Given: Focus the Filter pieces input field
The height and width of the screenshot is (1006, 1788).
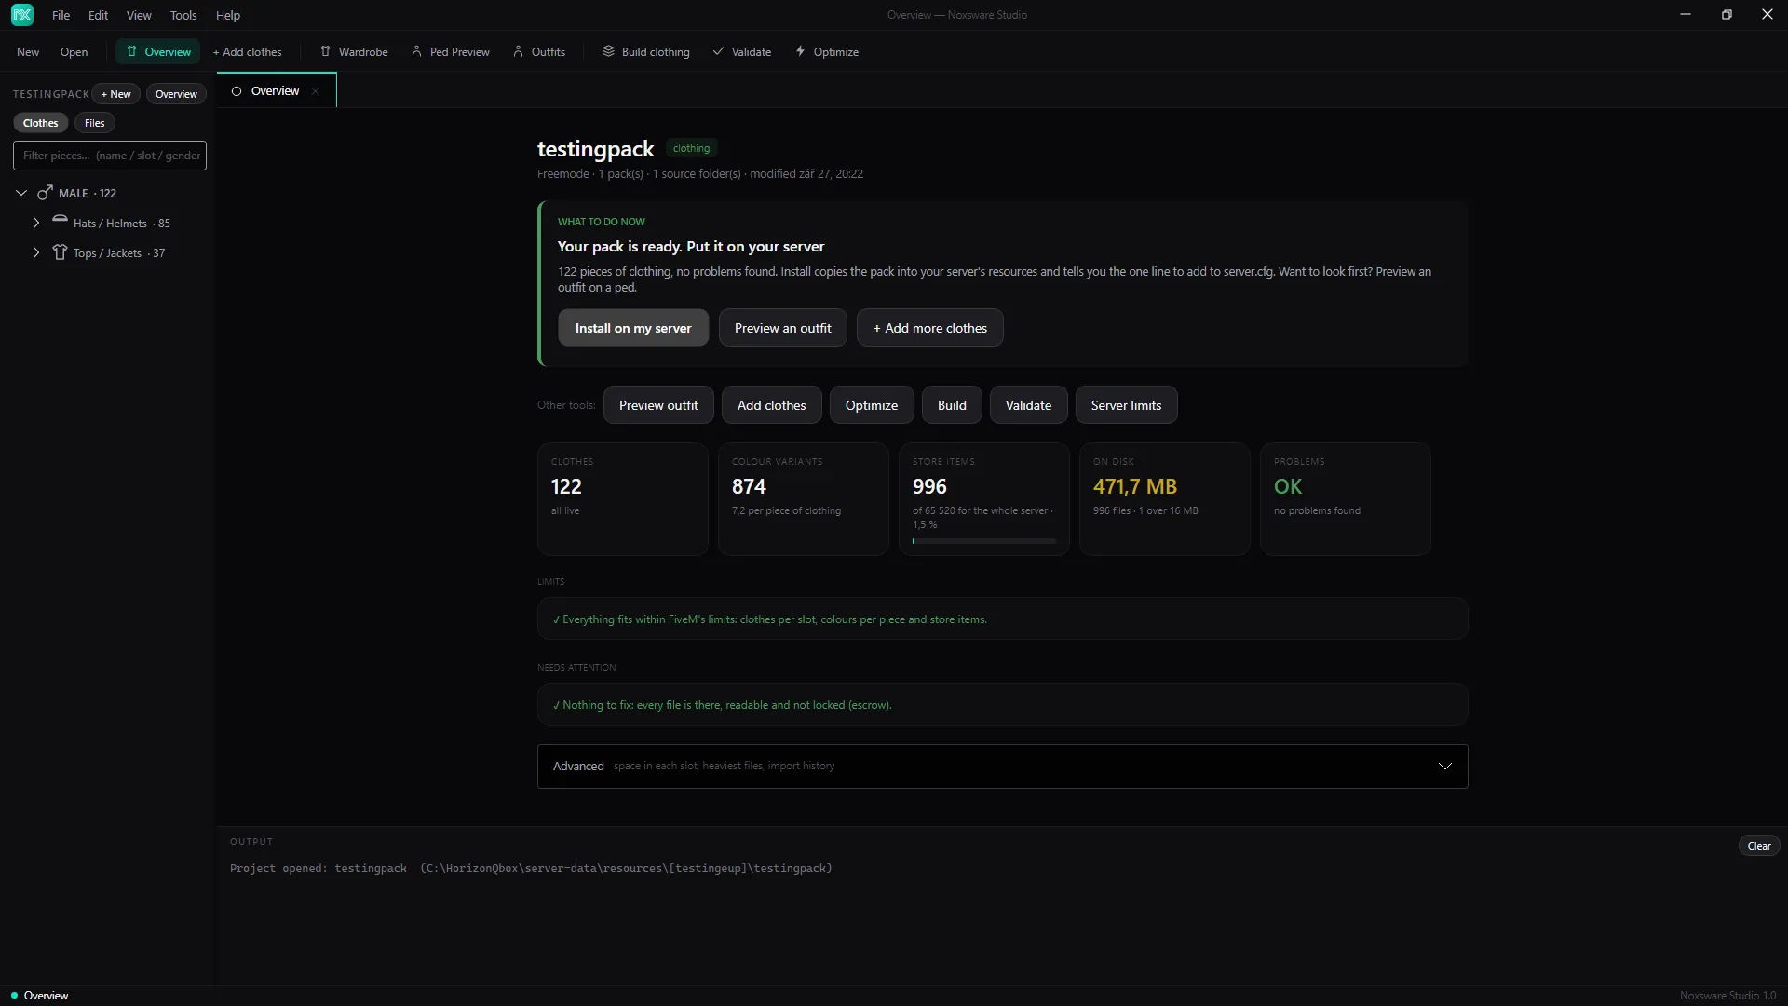Looking at the screenshot, I should (110, 156).
